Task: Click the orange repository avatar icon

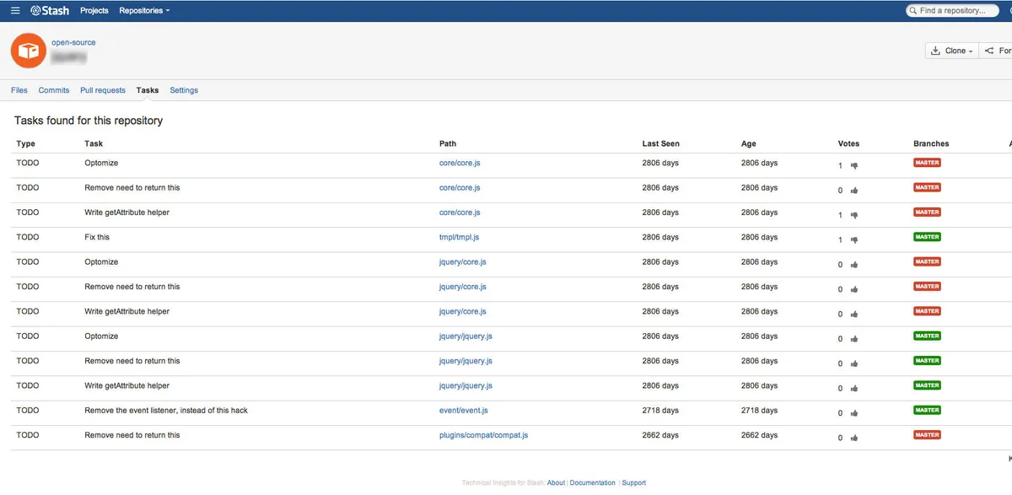Action: coord(29,51)
